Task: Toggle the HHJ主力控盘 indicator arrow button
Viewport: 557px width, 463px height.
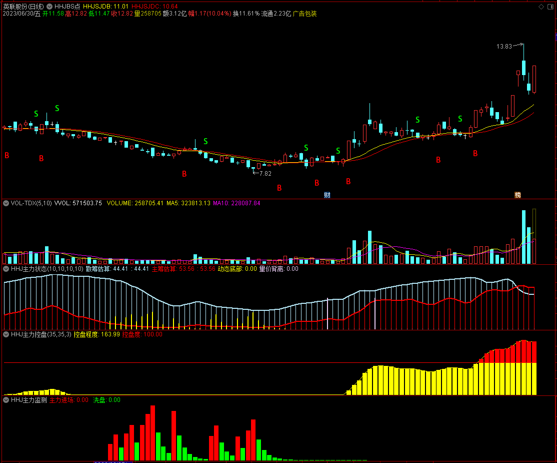Action: click(x=6, y=334)
